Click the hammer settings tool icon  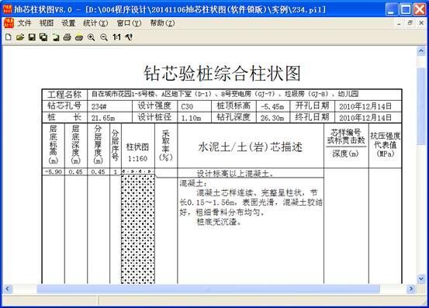coord(129,37)
